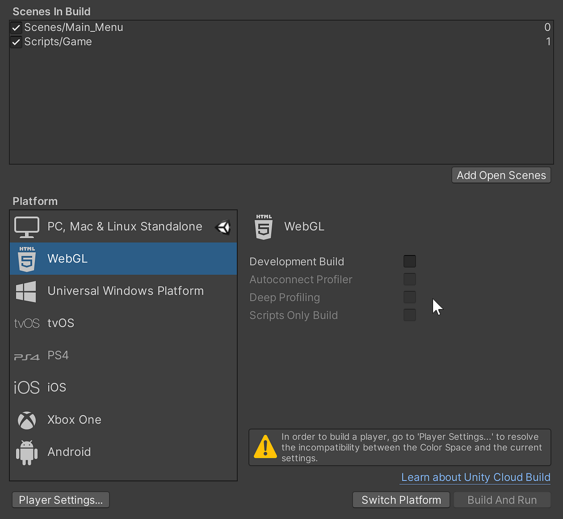The width and height of the screenshot is (563, 519).
Task: Click the PC, Mac & Linux Standalone monitor icon
Action: tap(27, 226)
